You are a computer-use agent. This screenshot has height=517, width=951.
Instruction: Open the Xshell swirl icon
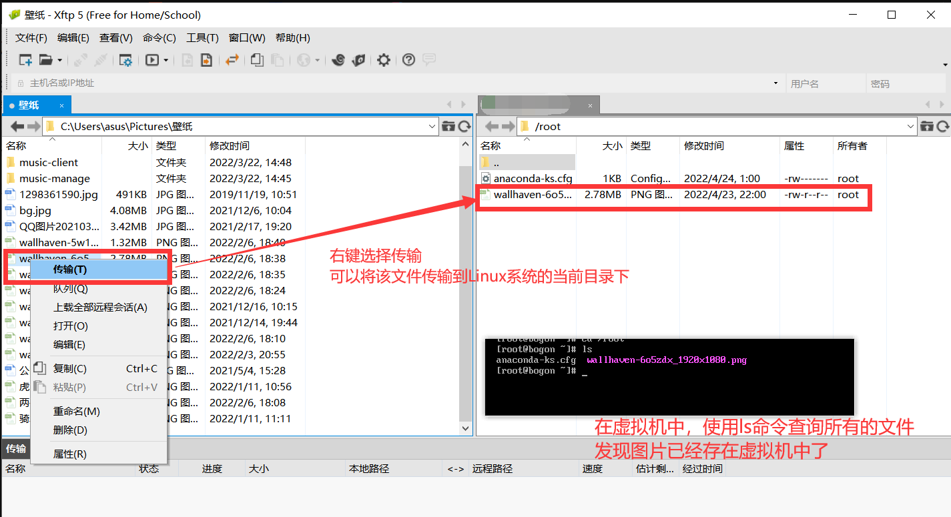tap(338, 60)
